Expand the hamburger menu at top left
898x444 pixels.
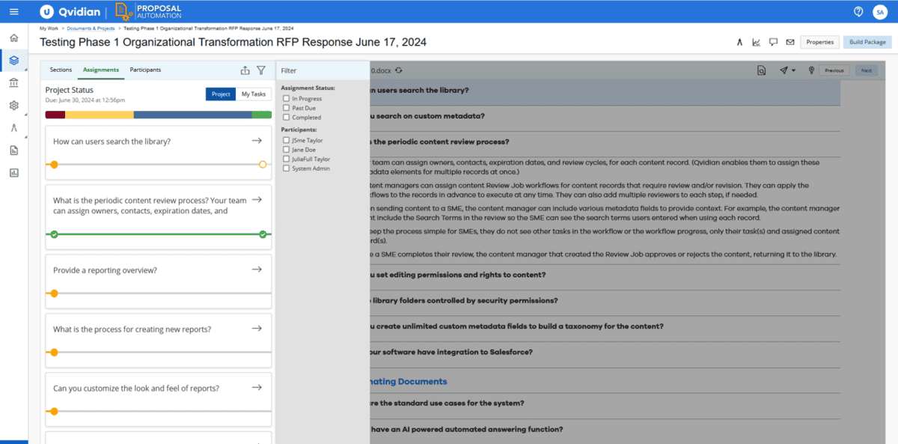click(13, 11)
